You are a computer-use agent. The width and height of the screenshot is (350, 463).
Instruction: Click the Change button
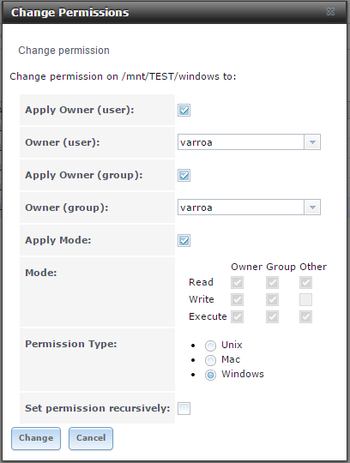(x=36, y=438)
